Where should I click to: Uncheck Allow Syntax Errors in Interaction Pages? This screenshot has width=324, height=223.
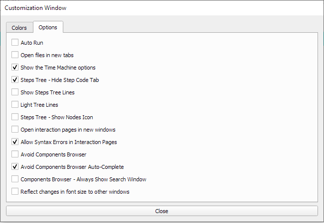coord(15,142)
